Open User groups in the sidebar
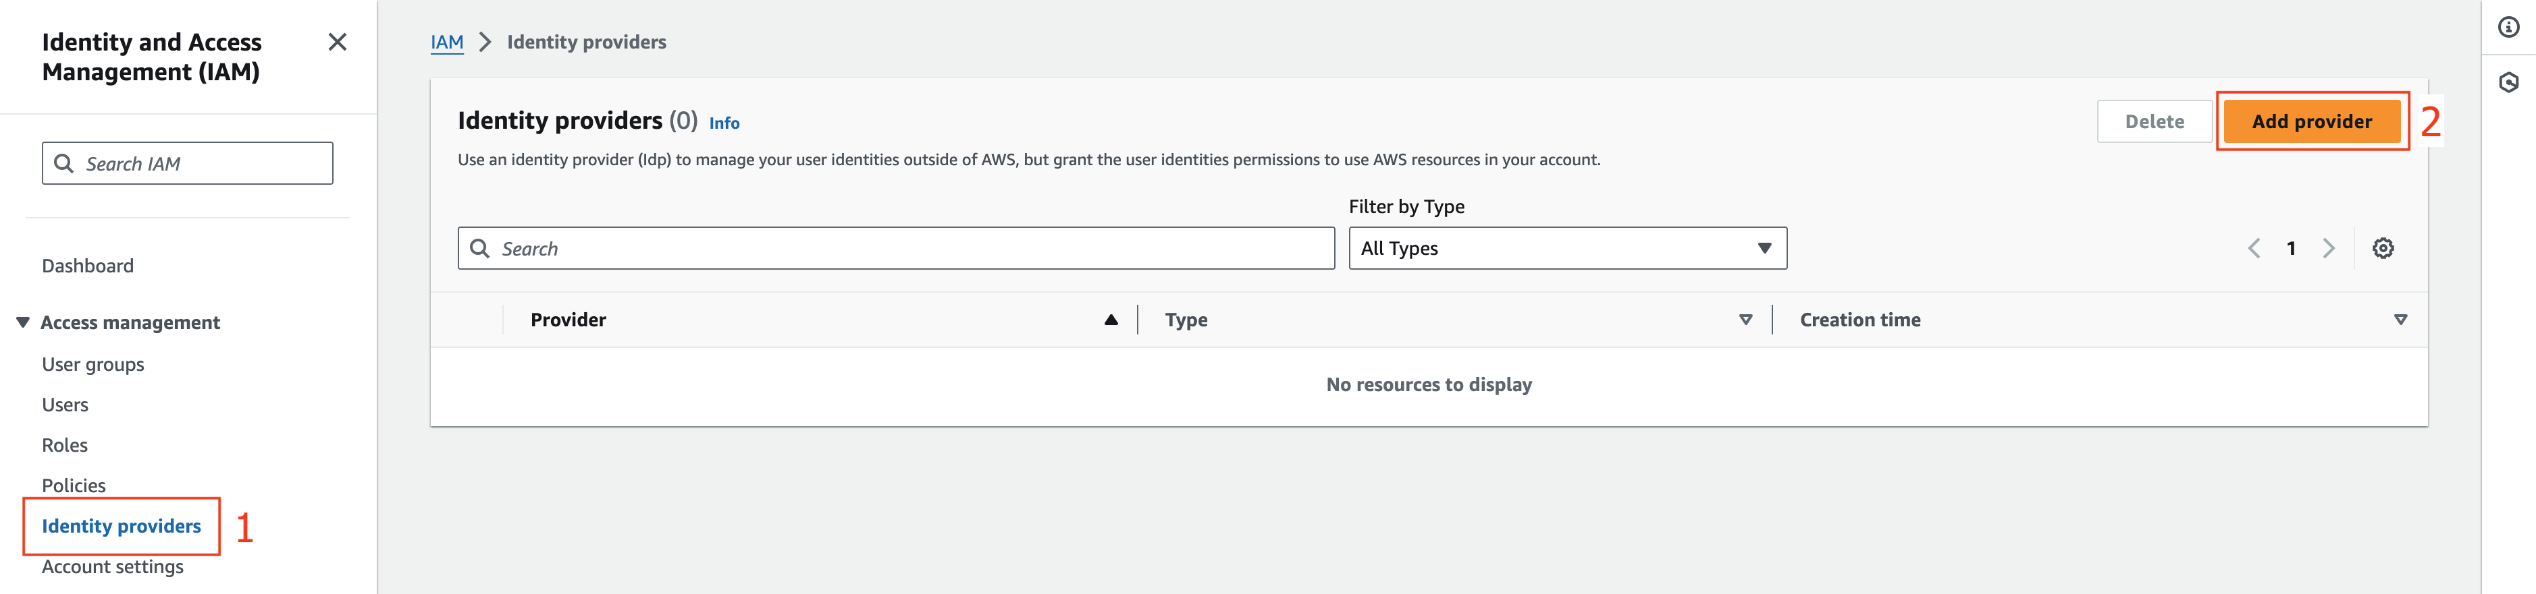Viewport: 2536px width, 594px height. (93, 365)
